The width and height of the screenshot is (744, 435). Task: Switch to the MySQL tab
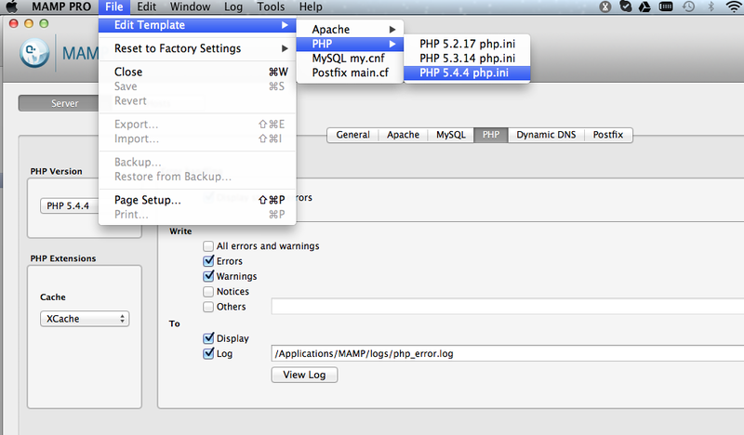click(451, 135)
